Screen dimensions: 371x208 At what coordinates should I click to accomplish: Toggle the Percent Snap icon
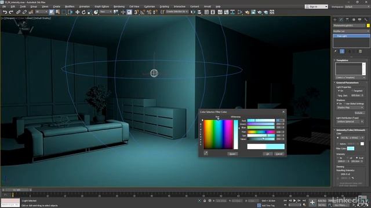click(149, 12)
